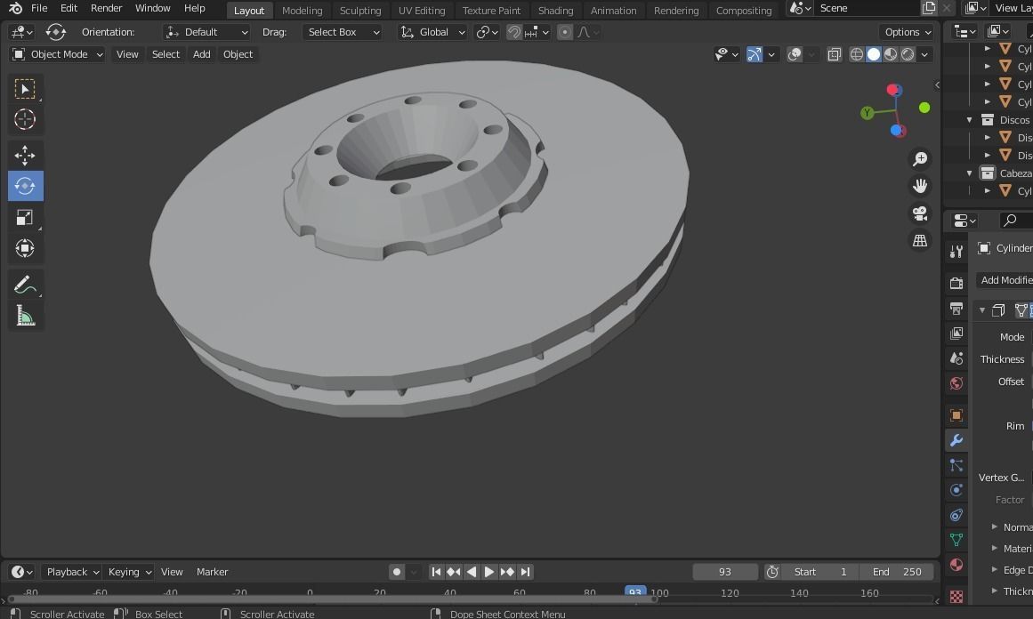Viewport: 1033px width, 619px height.
Task: Select the Rotate tool in the toolbar
Action: click(25, 186)
